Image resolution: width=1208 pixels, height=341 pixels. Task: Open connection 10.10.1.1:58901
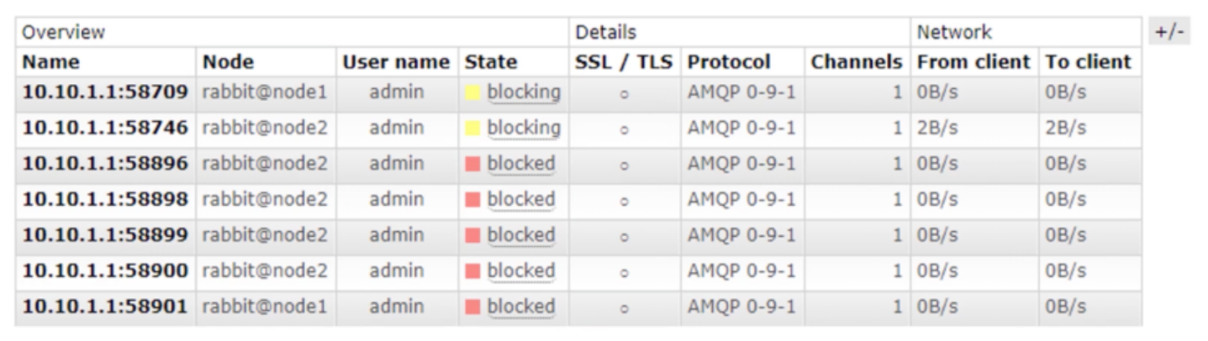point(105,307)
